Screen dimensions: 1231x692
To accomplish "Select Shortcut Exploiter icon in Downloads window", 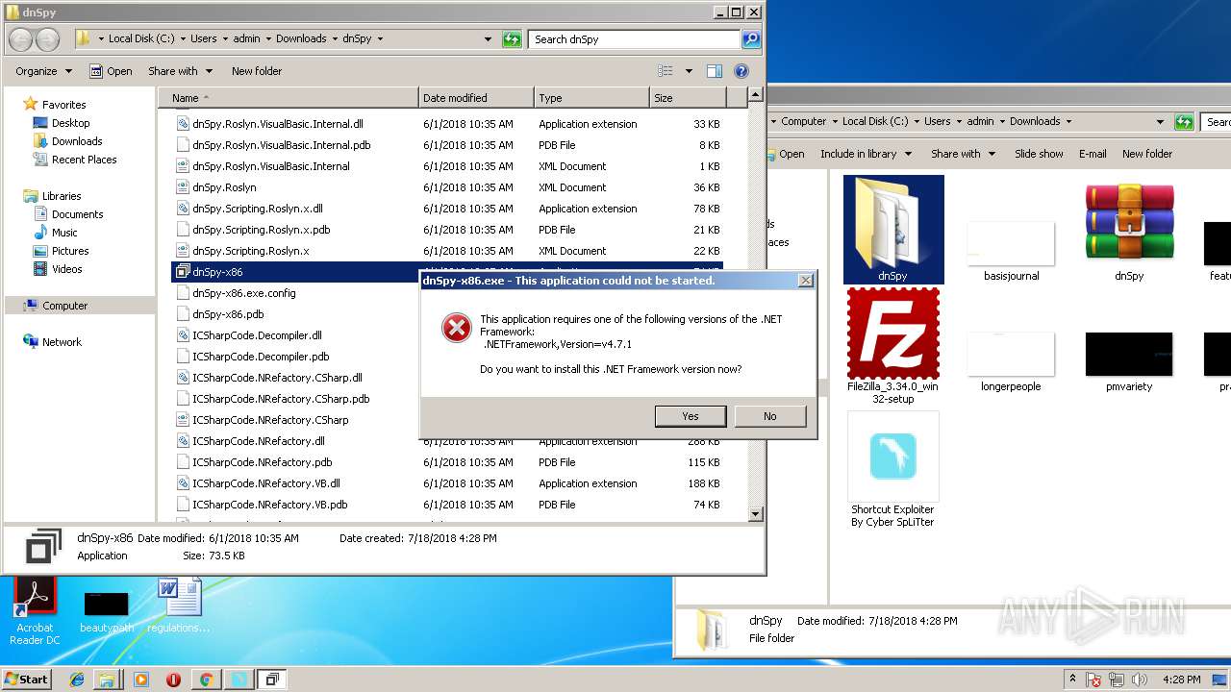I will [892, 470].
